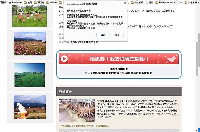This screenshot has width=200, height=132.
Task: Confirm the dialog with the 確定 button
Action: pos(103,35)
